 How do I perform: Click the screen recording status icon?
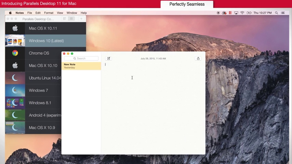point(218,13)
